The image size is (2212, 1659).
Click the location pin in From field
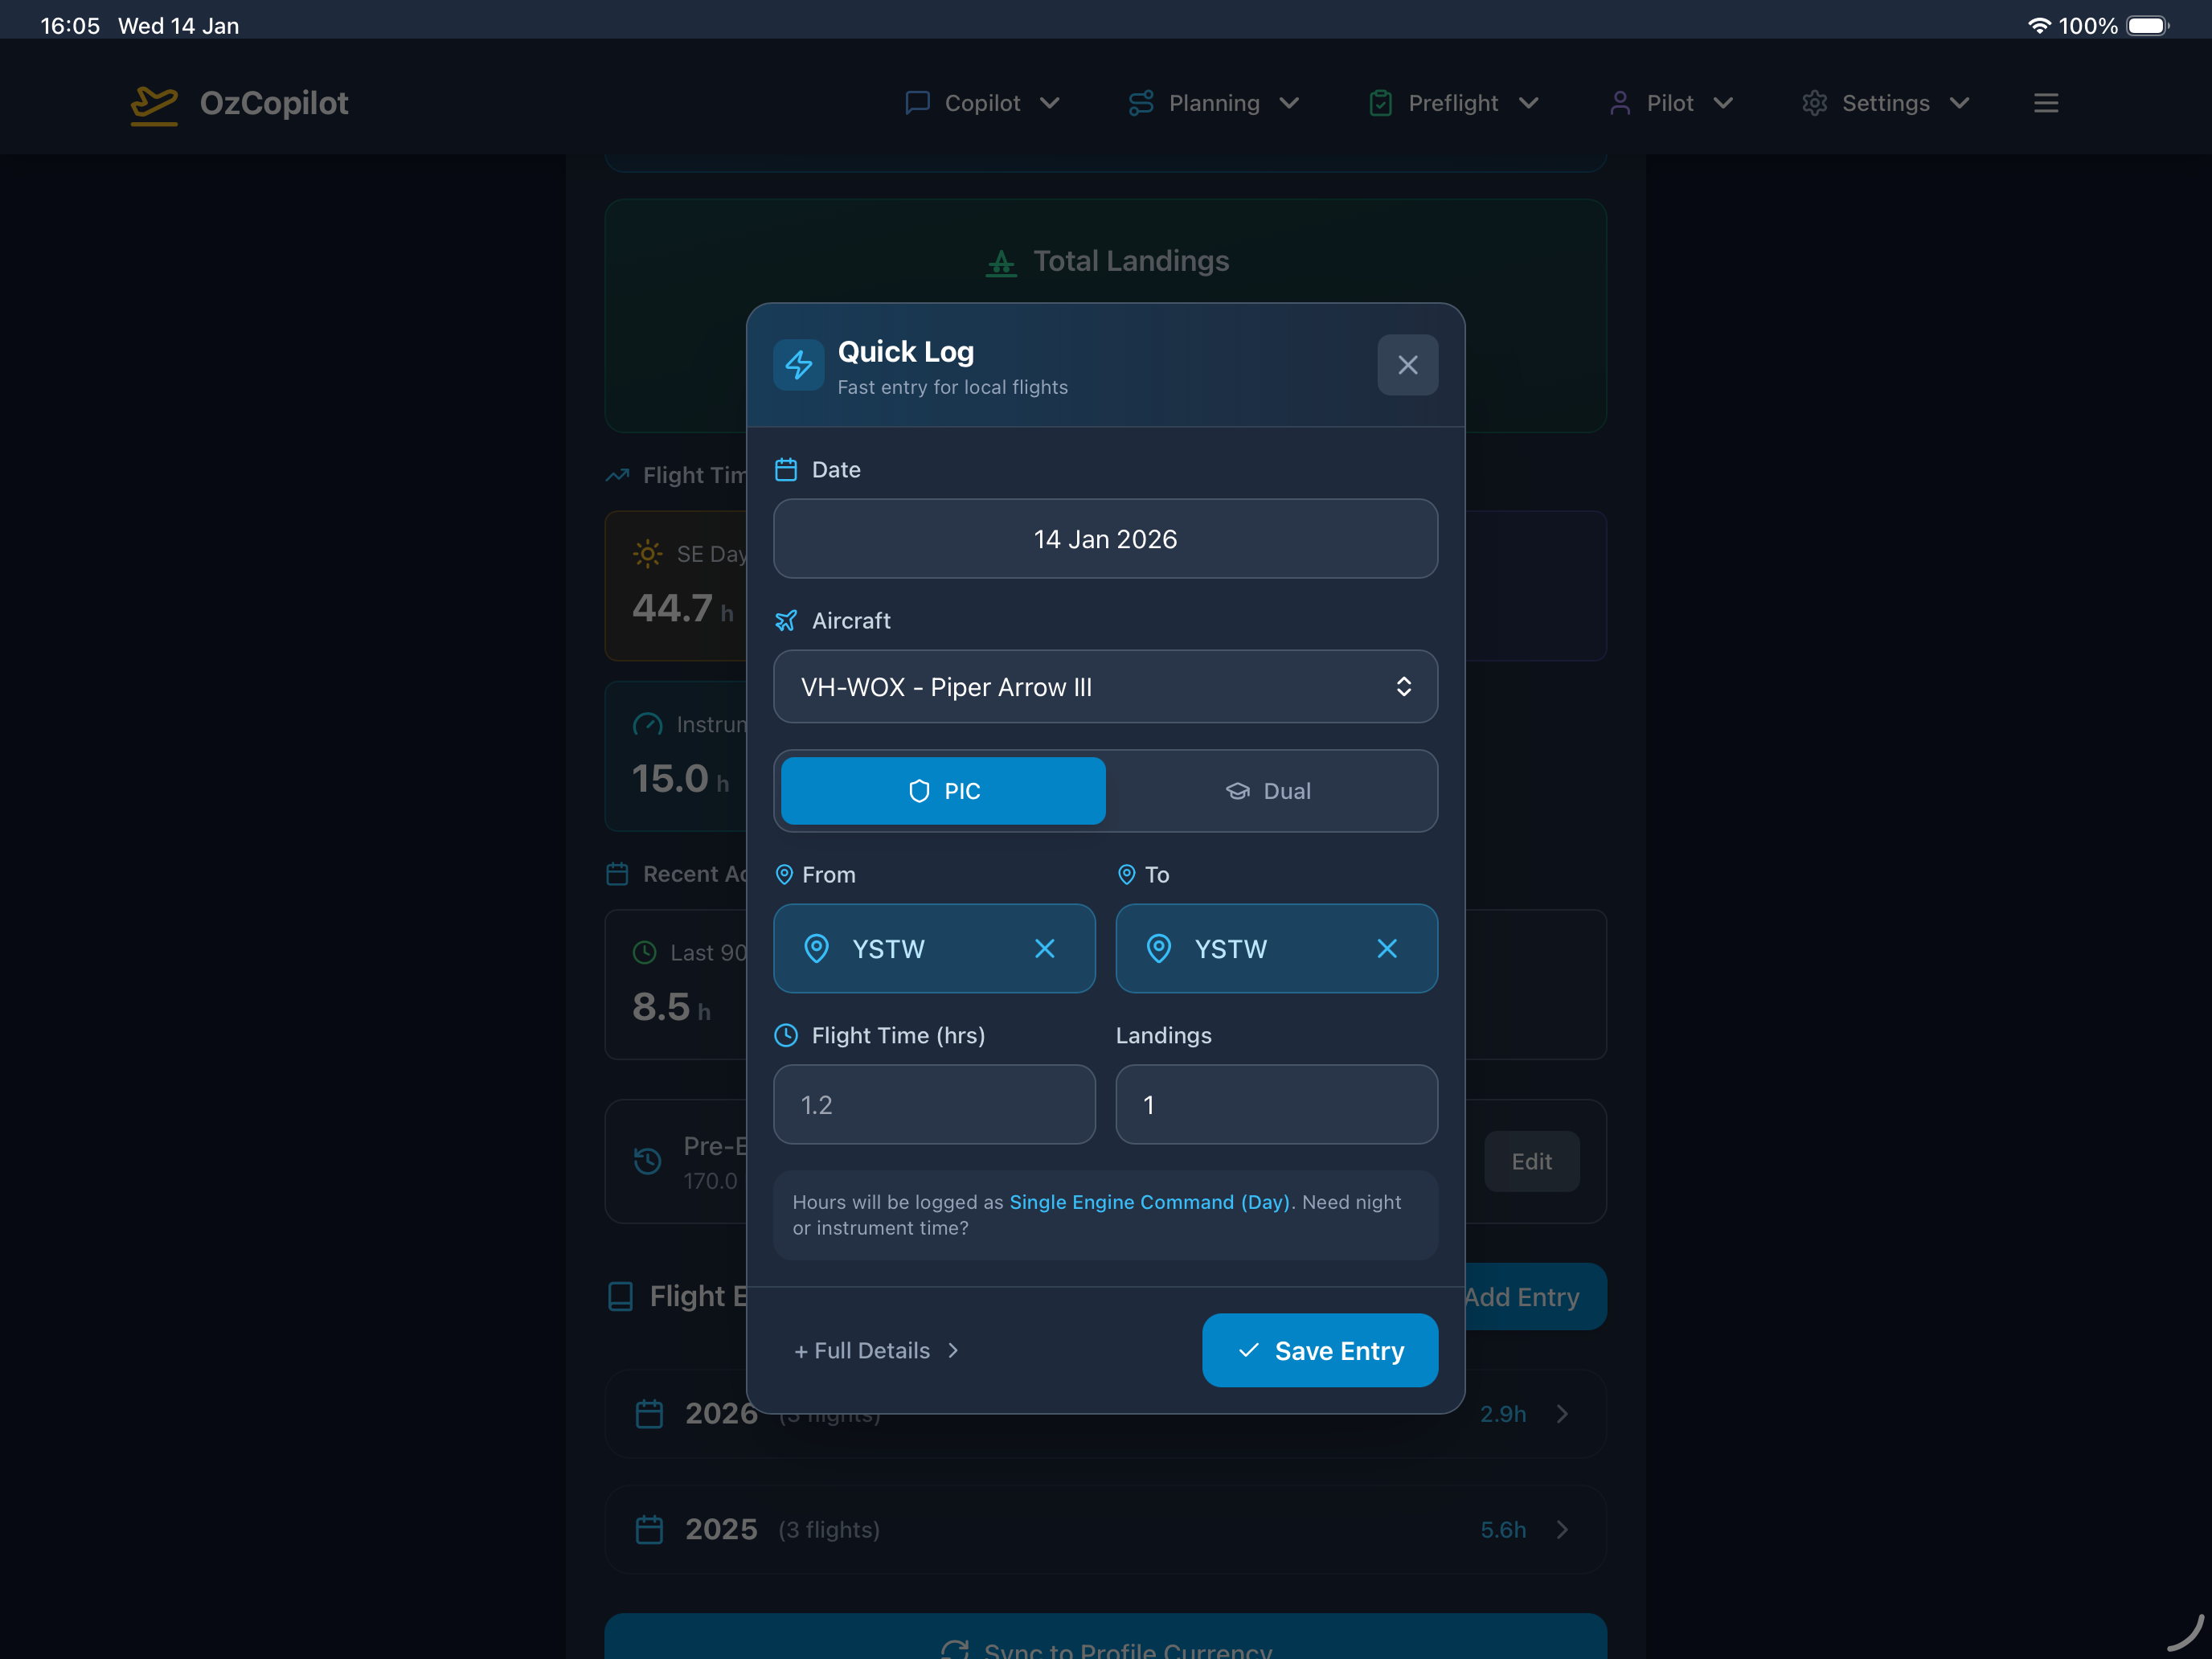(x=816, y=948)
